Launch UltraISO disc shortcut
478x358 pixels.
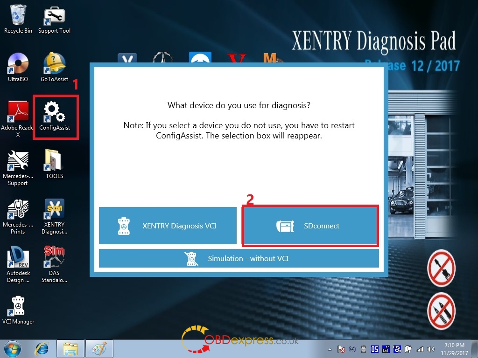click(18, 65)
